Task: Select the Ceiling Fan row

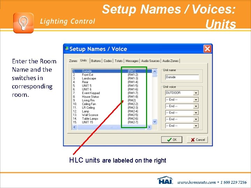Action: click(x=112, y=104)
